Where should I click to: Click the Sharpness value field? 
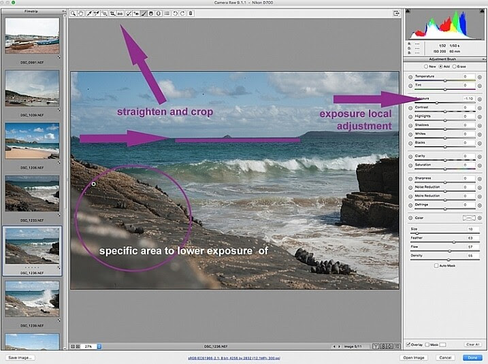469,178
